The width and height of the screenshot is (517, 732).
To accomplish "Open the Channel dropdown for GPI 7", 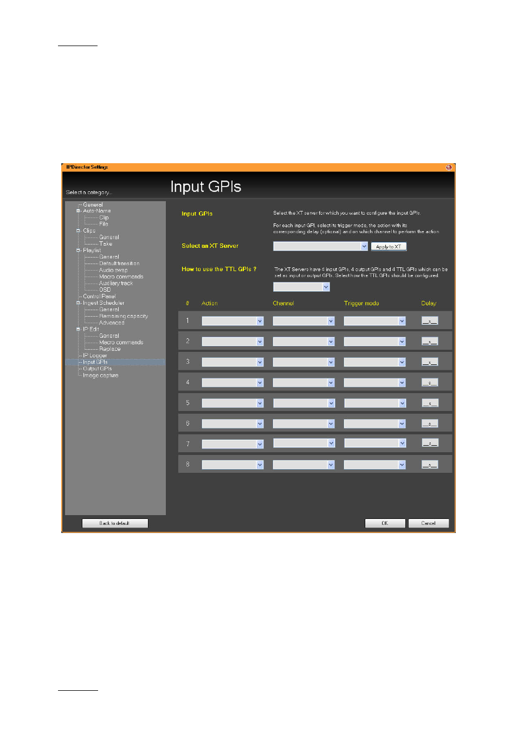I will [x=303, y=443].
